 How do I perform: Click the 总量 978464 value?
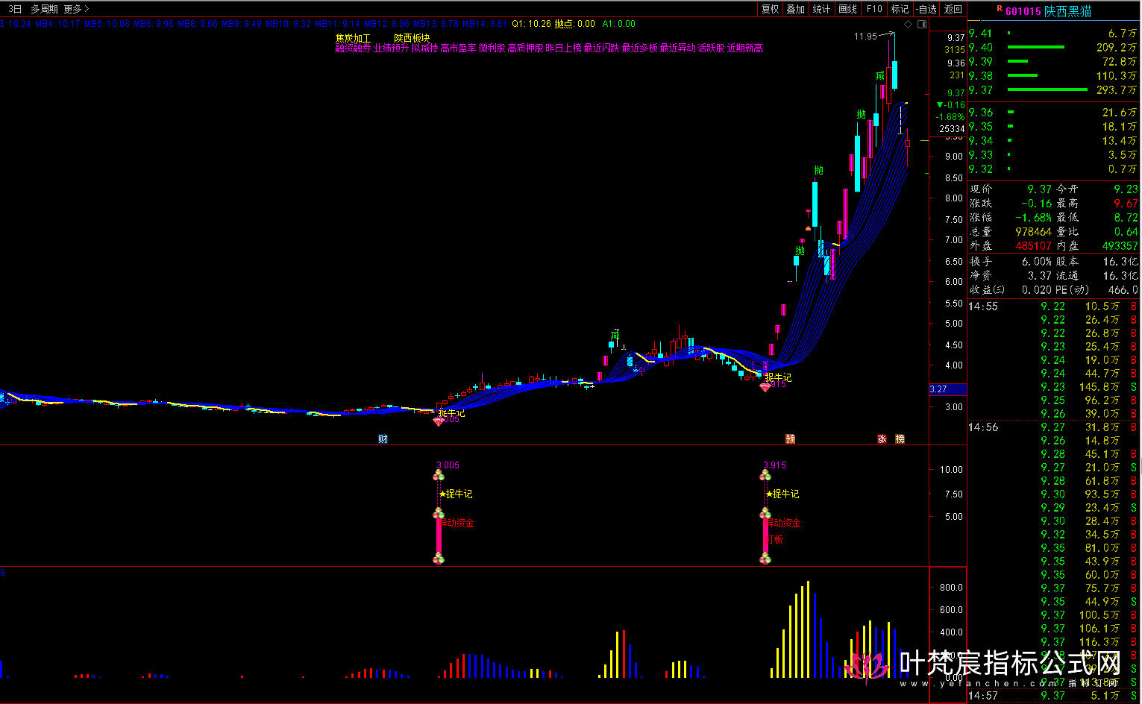tap(1033, 232)
